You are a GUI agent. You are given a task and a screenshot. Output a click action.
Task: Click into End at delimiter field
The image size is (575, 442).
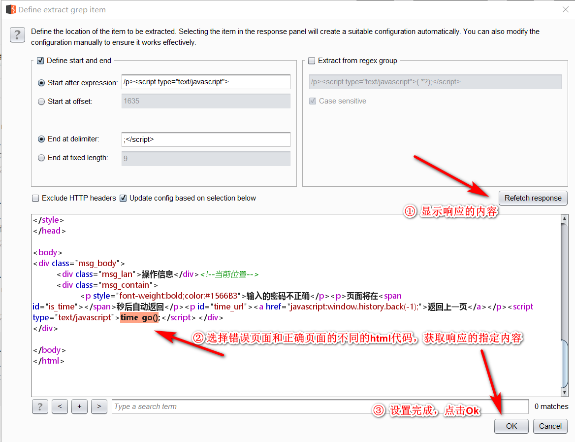coord(206,139)
